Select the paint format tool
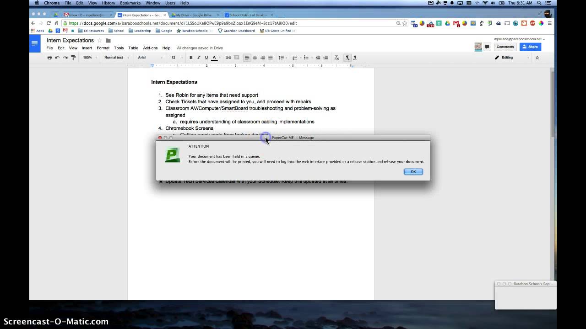 tap(73, 58)
